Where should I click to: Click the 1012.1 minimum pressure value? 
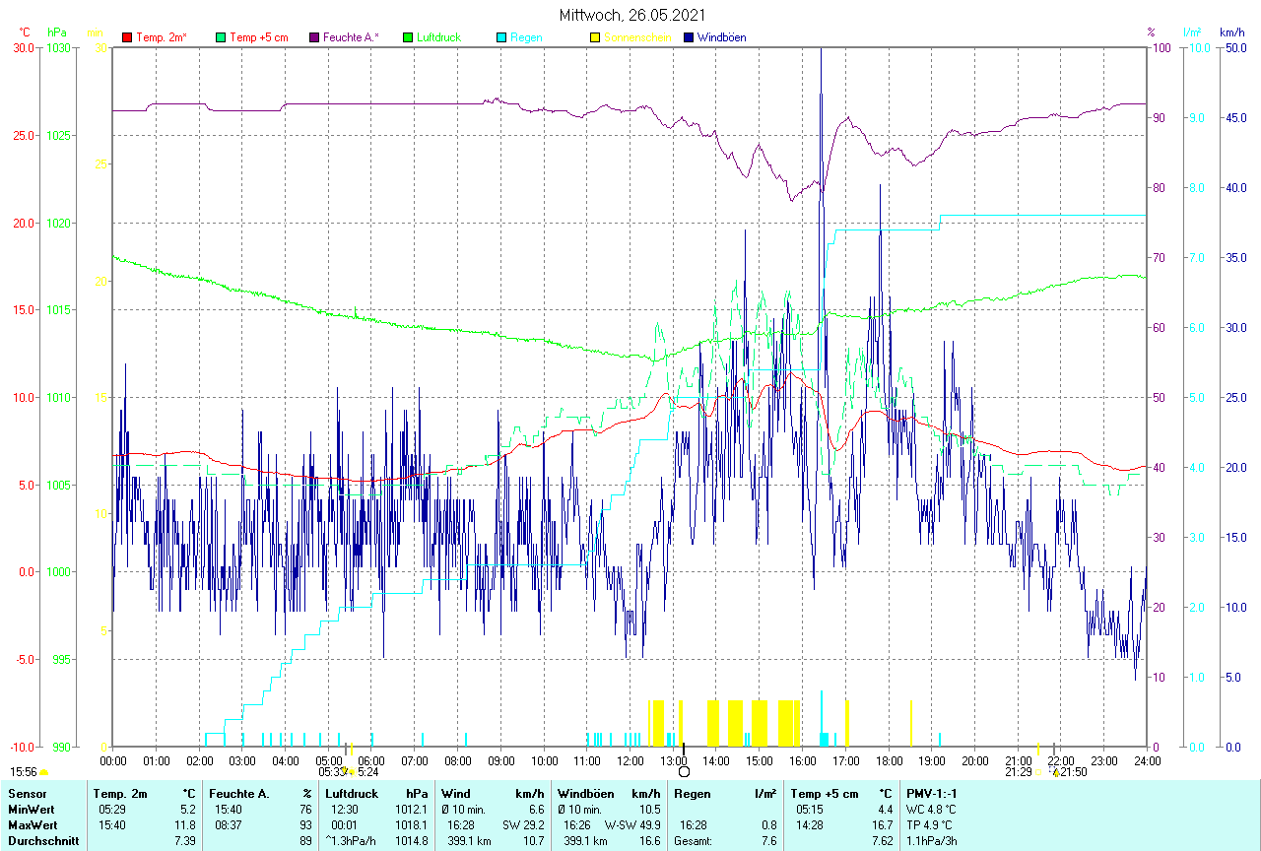(411, 809)
